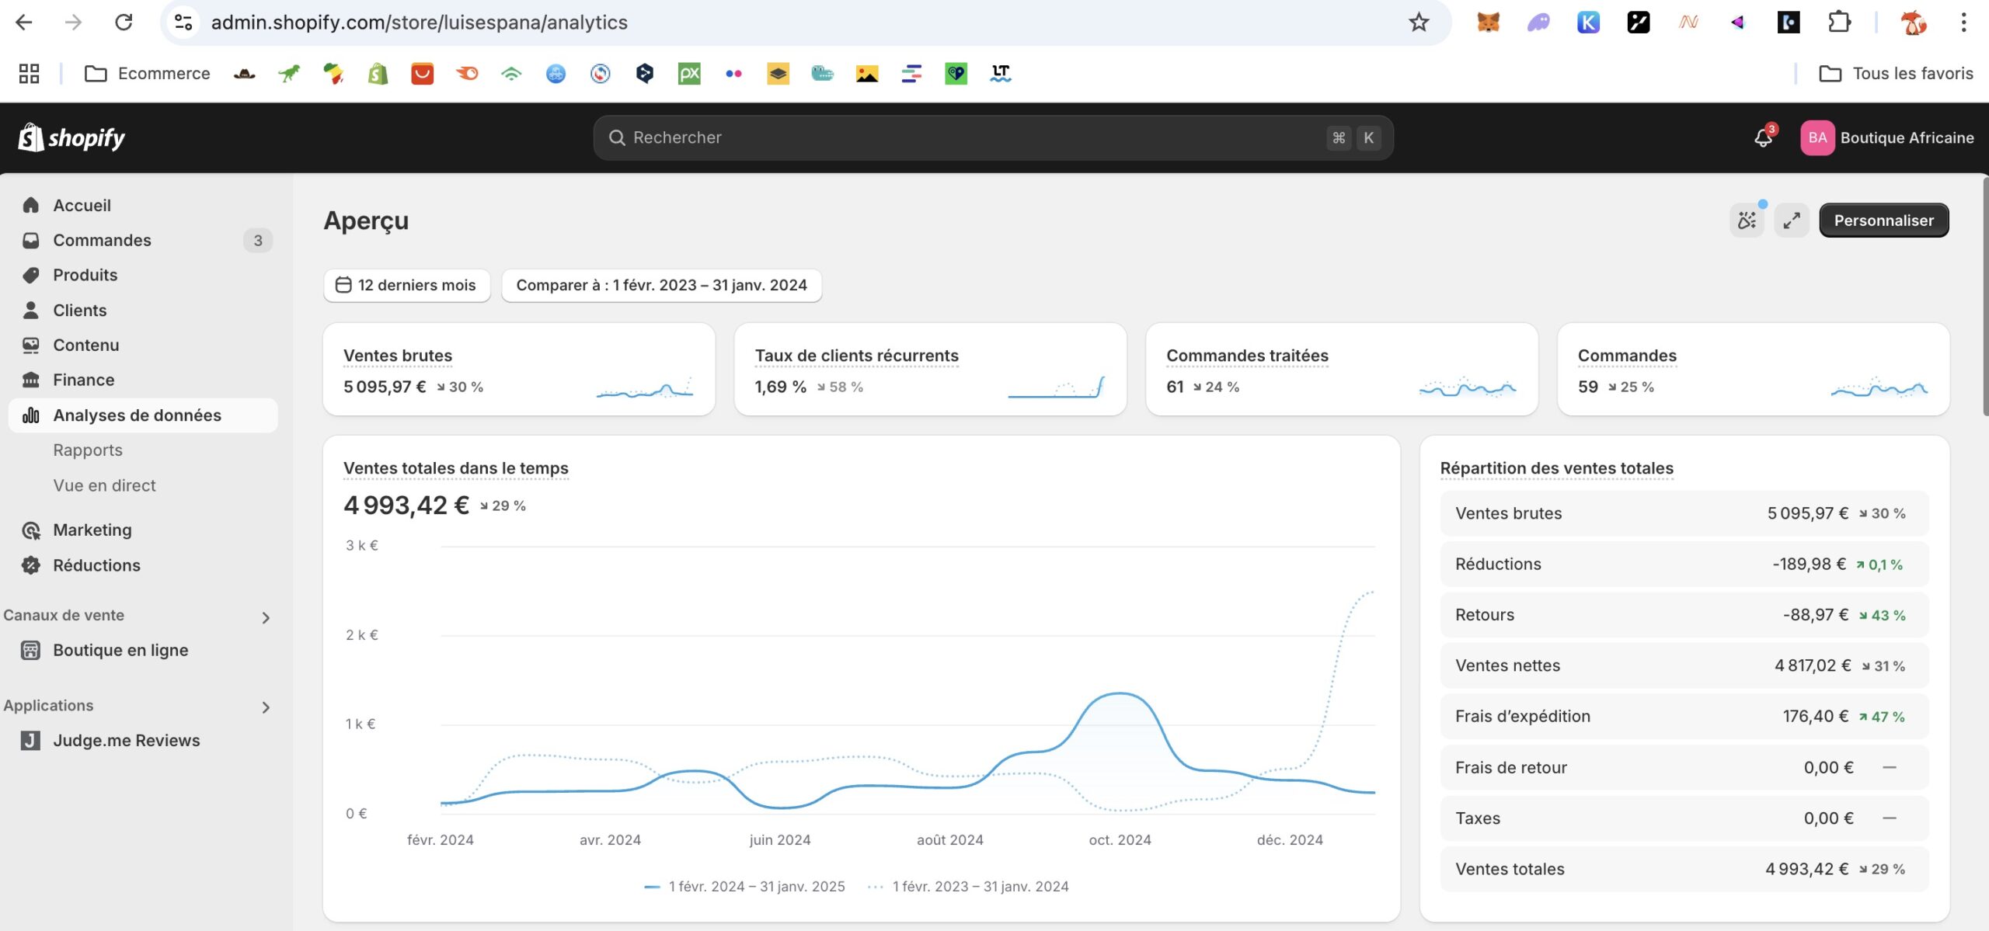Click the 2024–2025 chart legend entry

pos(744,887)
